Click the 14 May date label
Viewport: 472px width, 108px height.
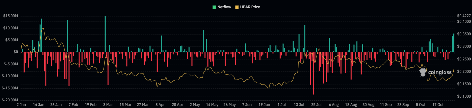(x=212, y=105)
